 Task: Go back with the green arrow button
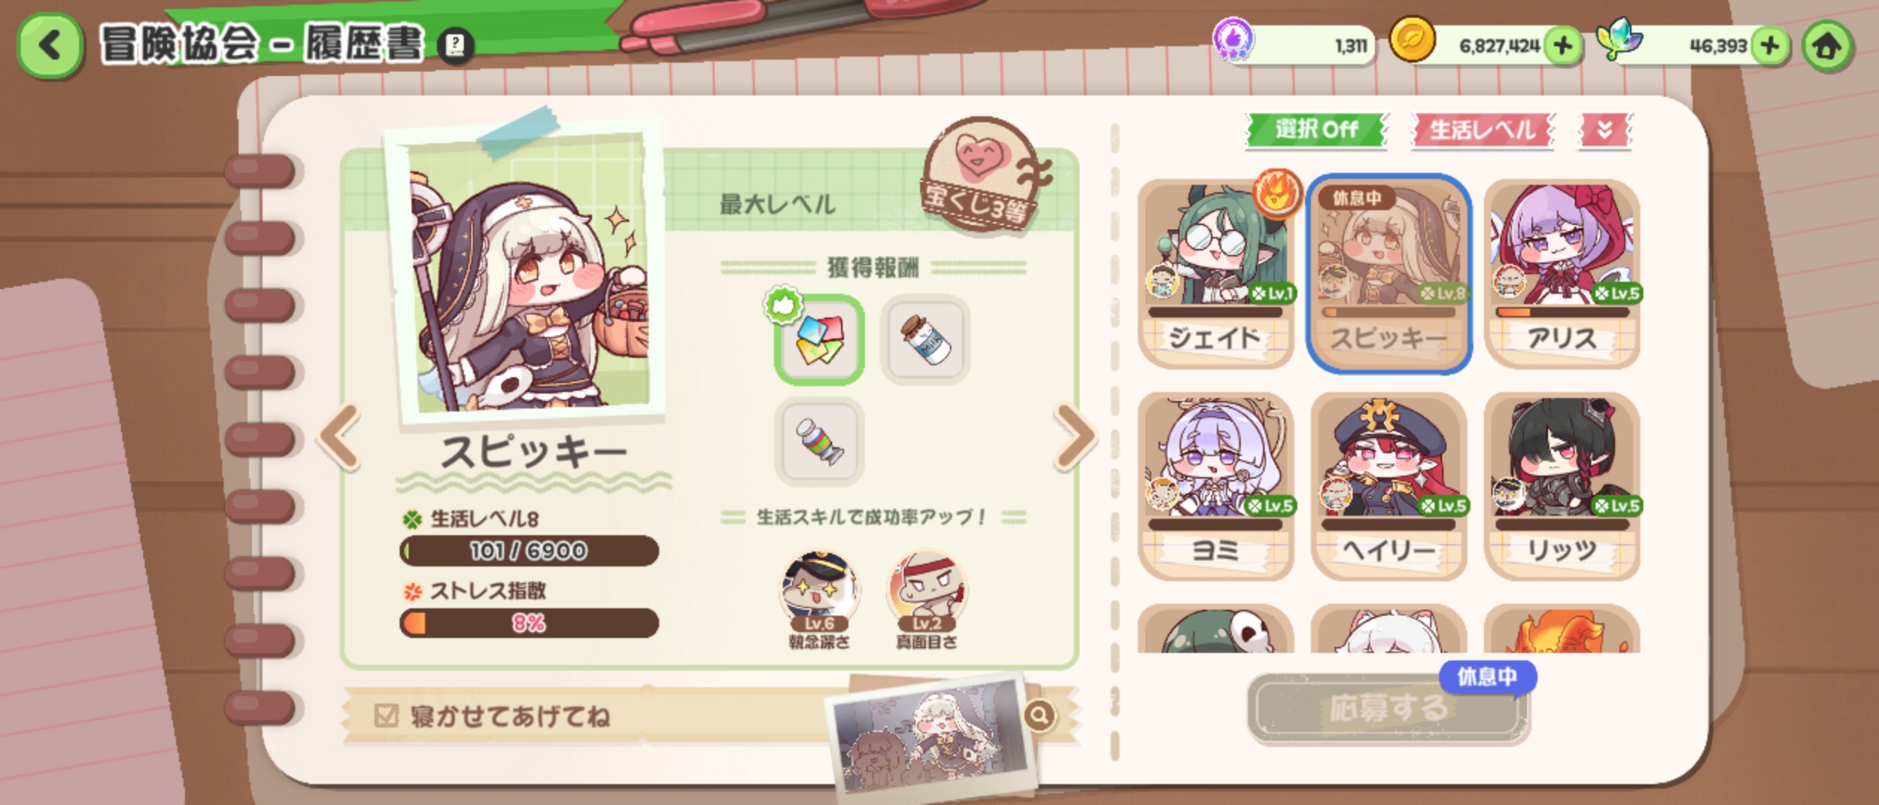coord(49,45)
